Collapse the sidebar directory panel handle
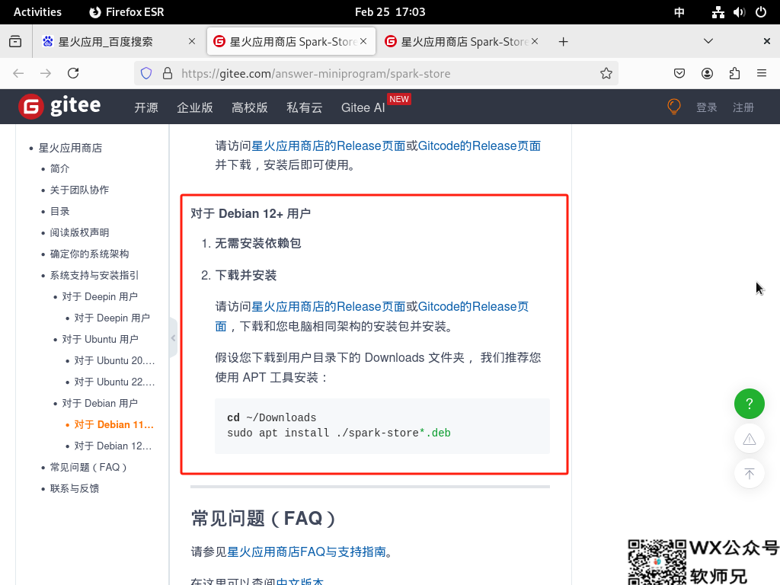This screenshot has height=585, width=780. point(173,337)
